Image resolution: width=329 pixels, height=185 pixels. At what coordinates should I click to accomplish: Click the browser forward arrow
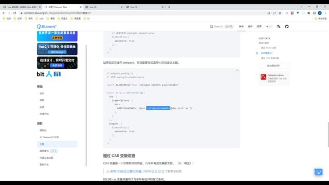(x=9, y=13)
